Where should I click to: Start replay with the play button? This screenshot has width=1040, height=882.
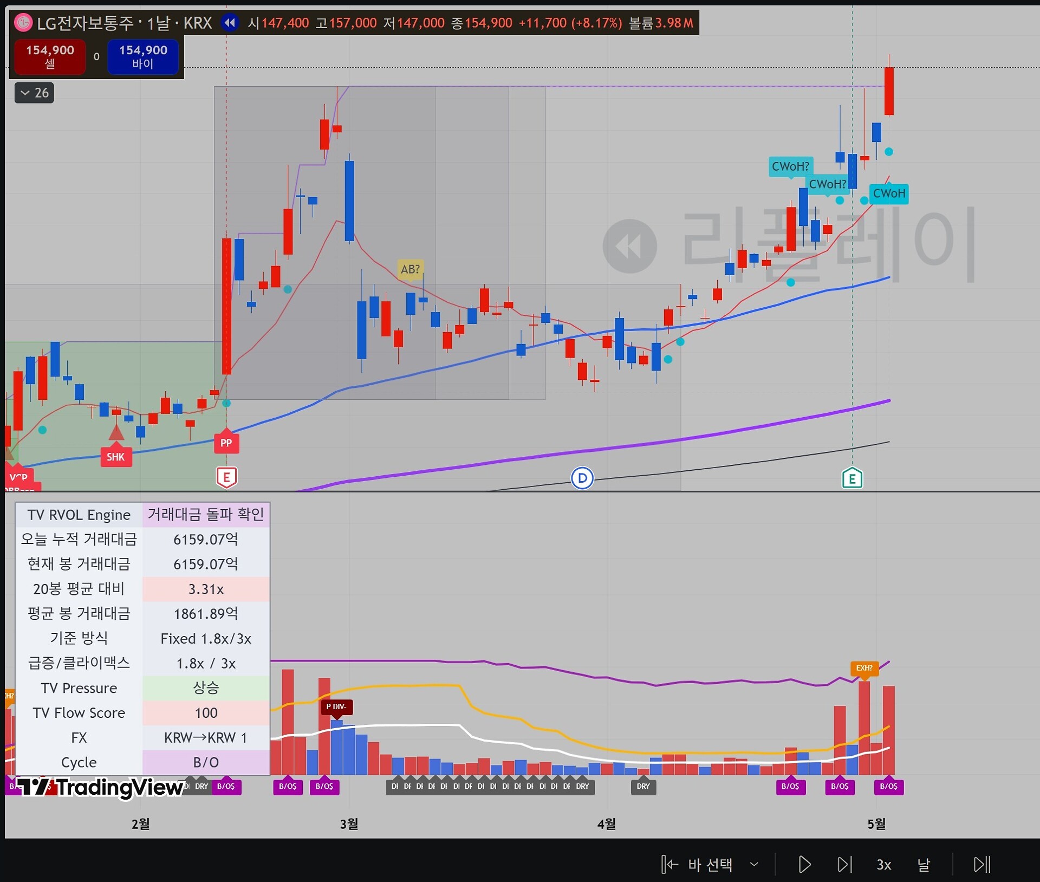804,864
